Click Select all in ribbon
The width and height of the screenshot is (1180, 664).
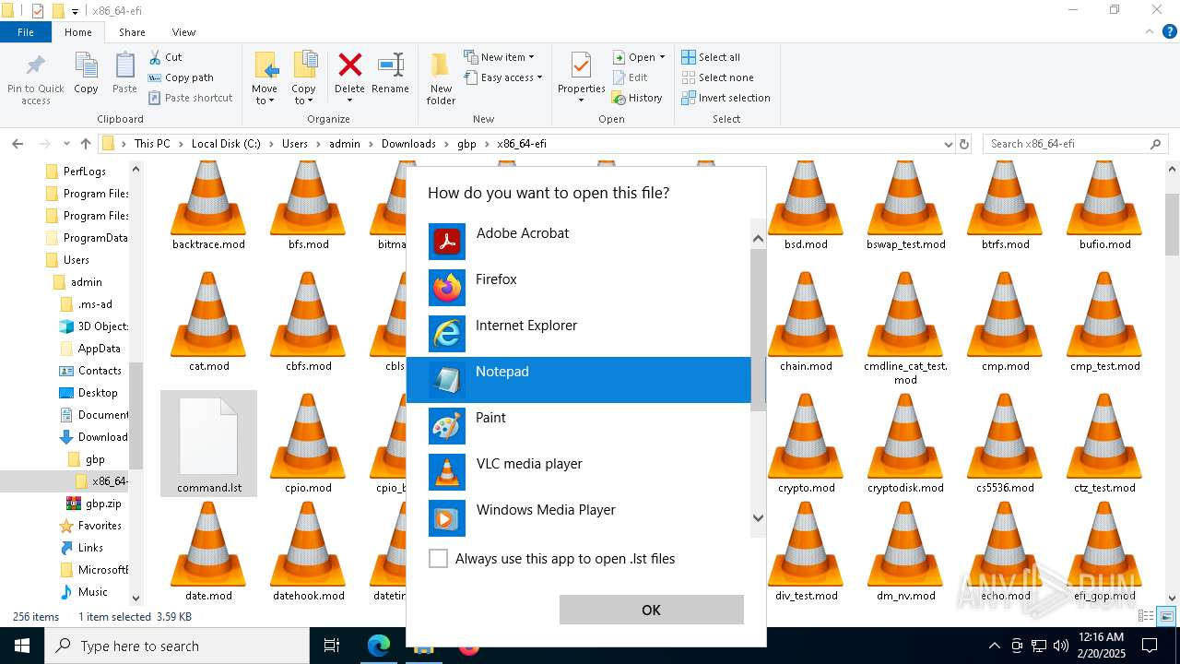[711, 57]
